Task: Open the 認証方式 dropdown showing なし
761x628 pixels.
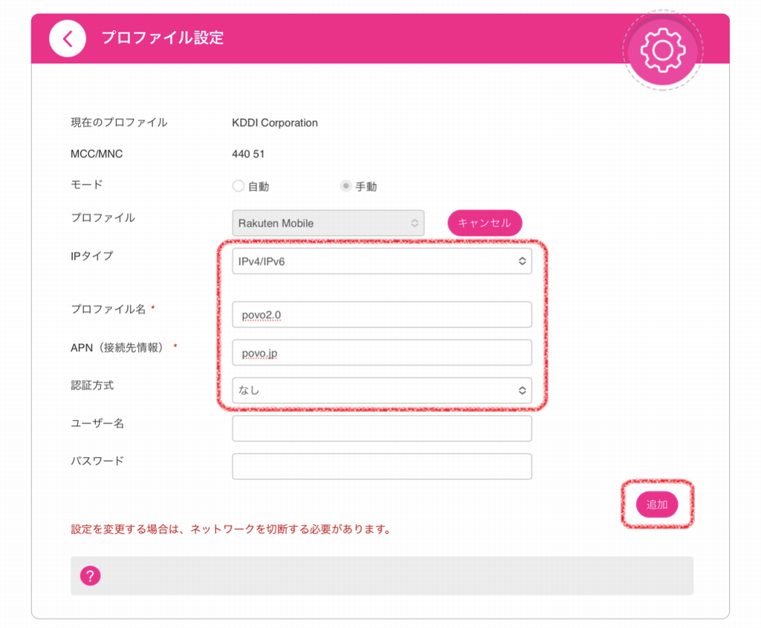Action: (x=382, y=390)
